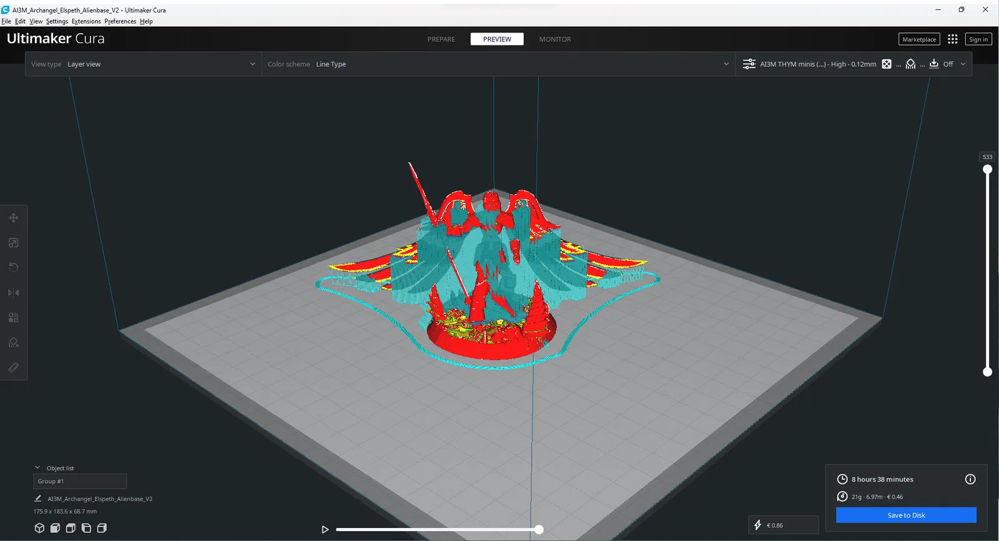
Task: Open the Color scheme dropdown
Action: click(x=498, y=64)
